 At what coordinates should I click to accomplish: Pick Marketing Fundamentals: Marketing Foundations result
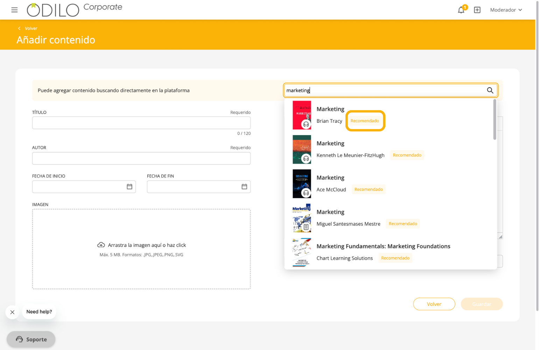click(x=383, y=246)
